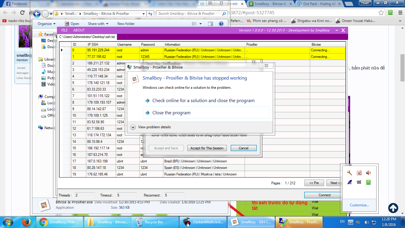Click Close the program in crash dialog
Image resolution: width=405 pixels, height=228 pixels.
pos(206,113)
